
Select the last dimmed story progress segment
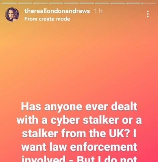tap(148, 3)
